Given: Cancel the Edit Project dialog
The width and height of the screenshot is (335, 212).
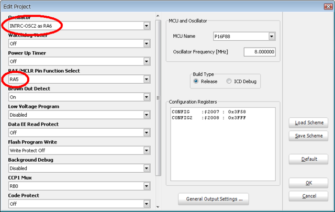Looking at the screenshot, I should click(x=308, y=196).
